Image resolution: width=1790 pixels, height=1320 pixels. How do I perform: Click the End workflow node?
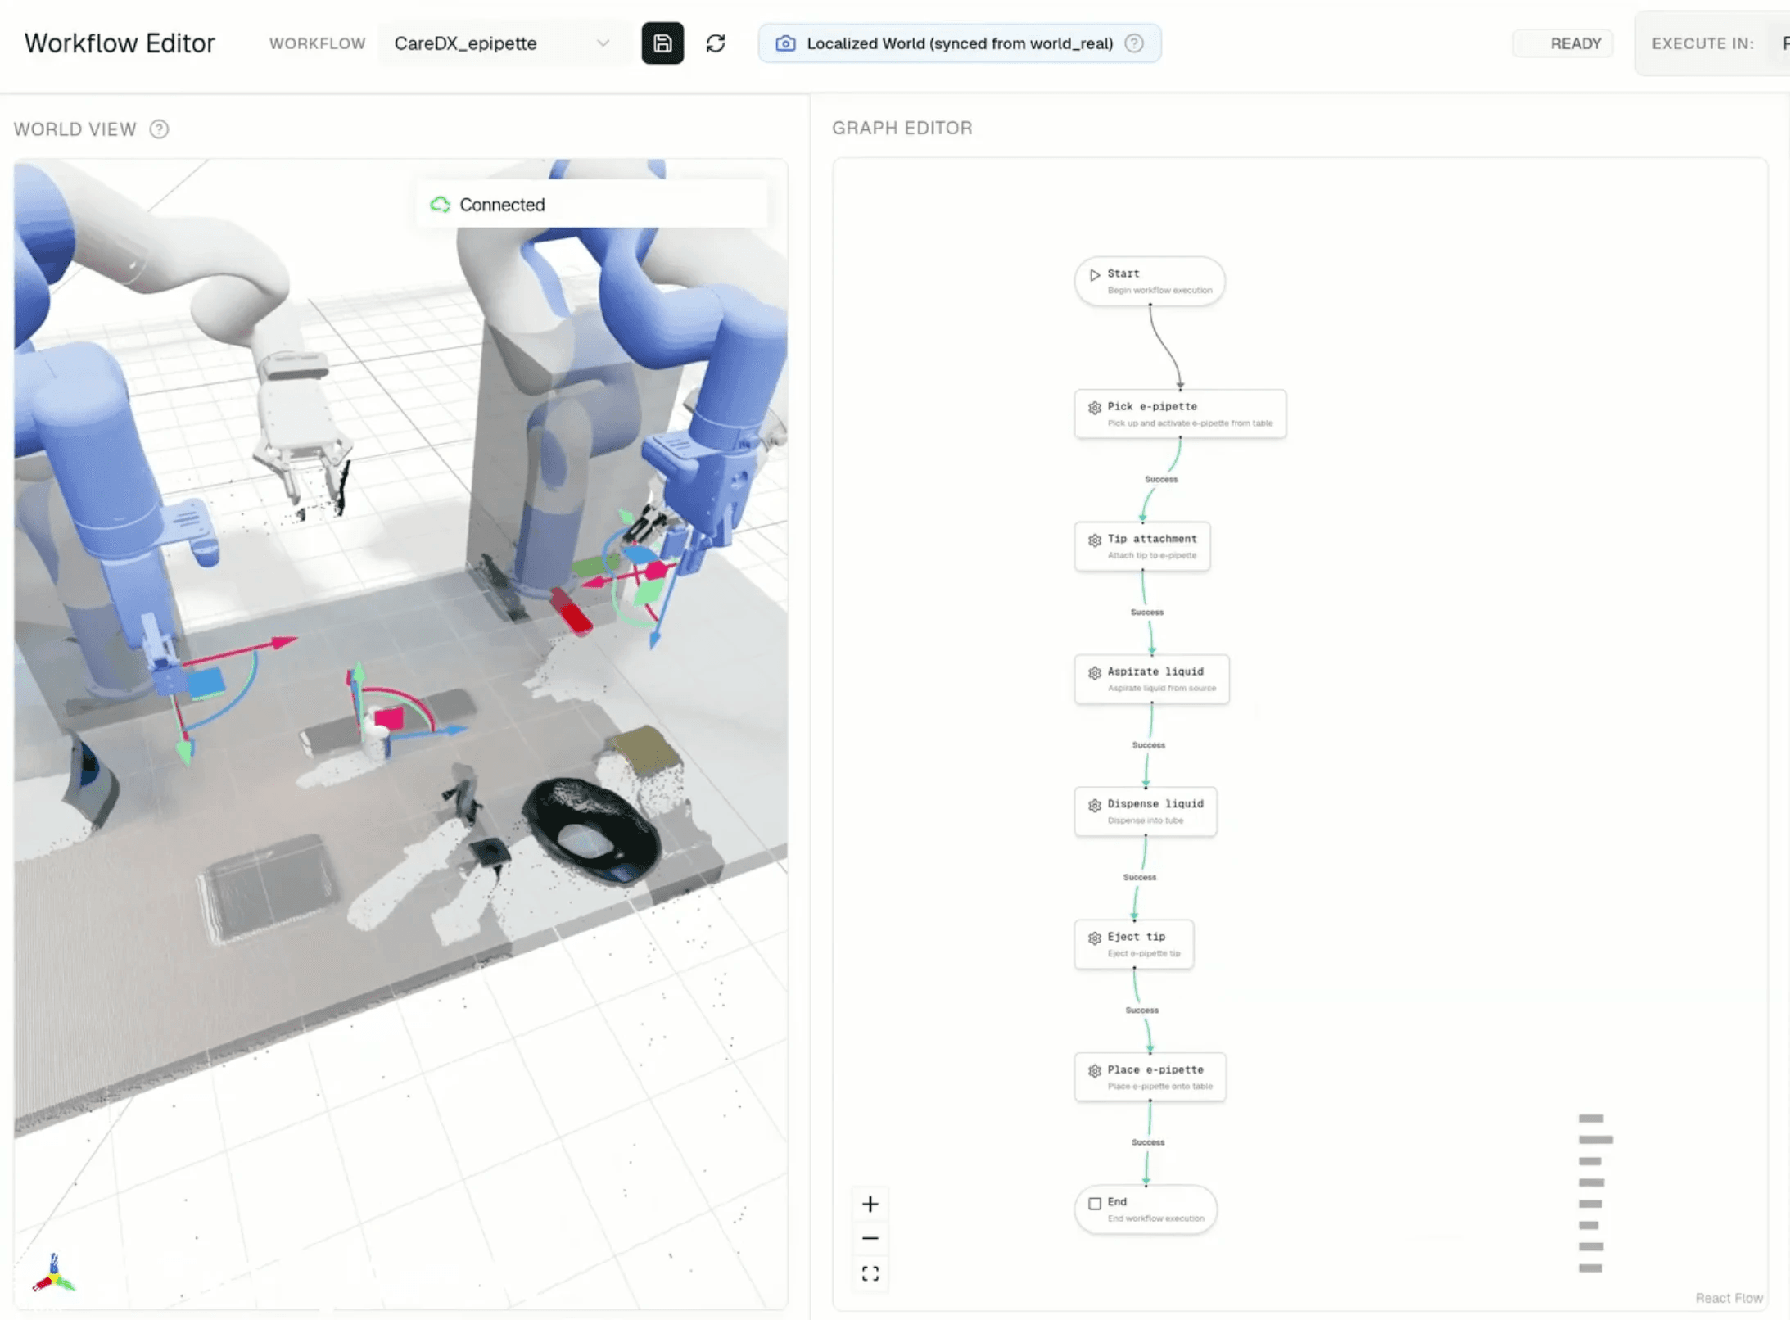[x=1145, y=1209]
